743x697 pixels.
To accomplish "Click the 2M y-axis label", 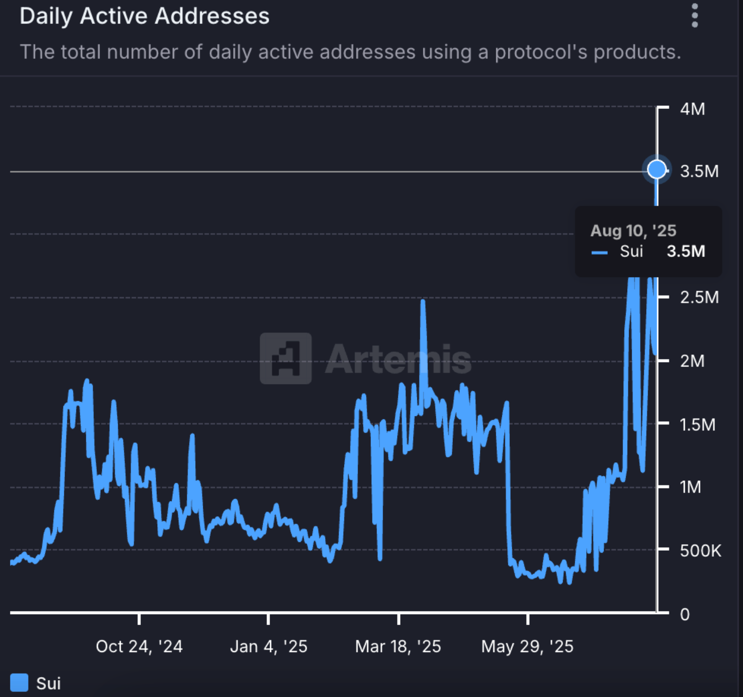I will coord(692,360).
